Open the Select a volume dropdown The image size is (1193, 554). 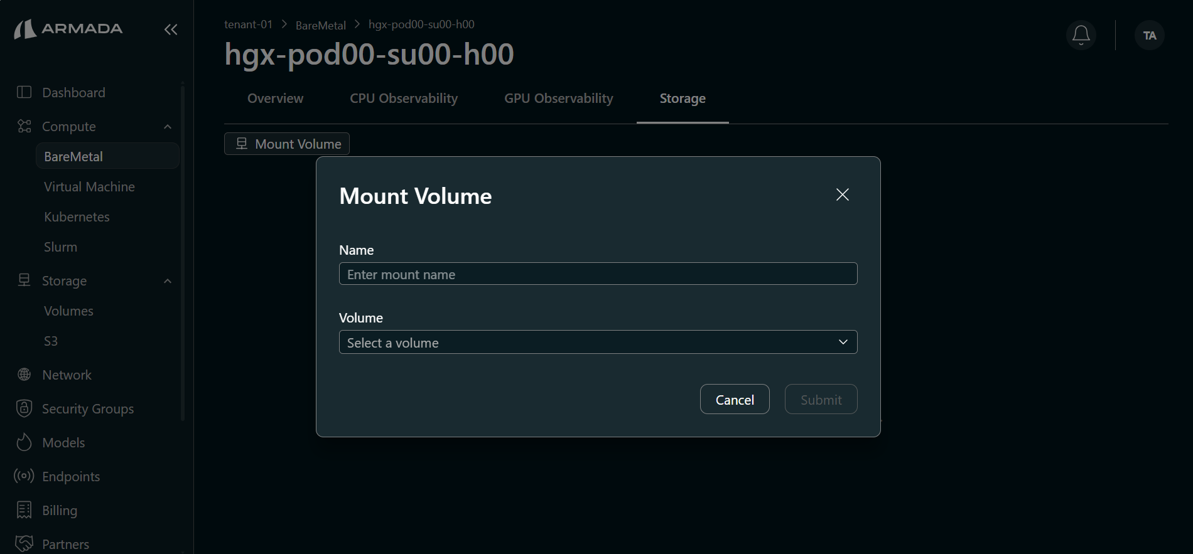pyautogui.click(x=598, y=342)
